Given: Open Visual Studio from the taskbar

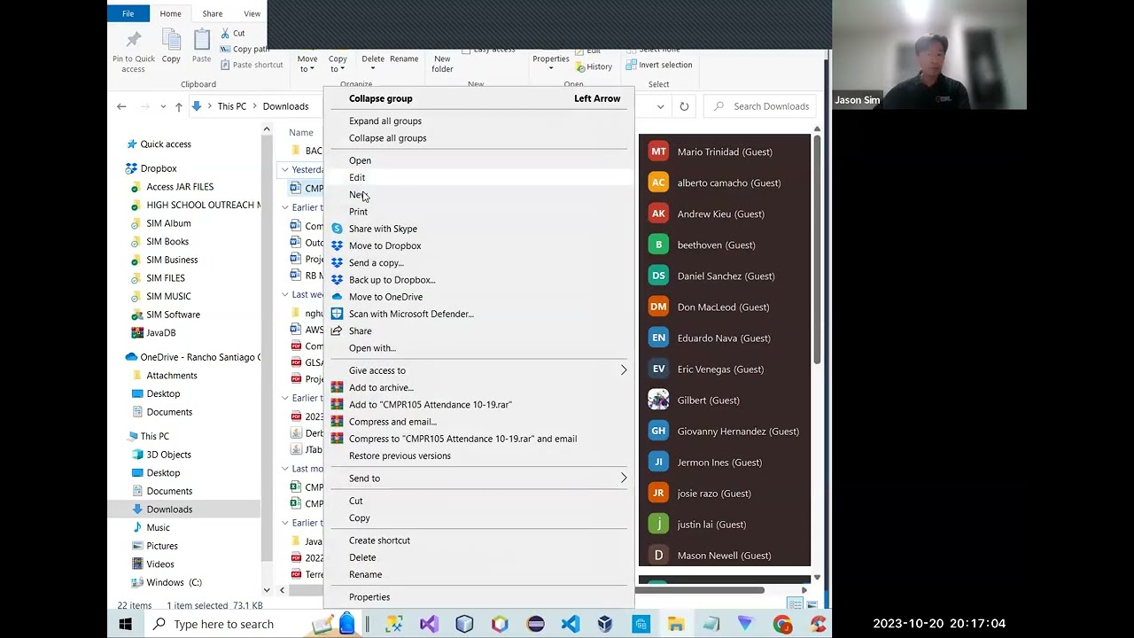Looking at the screenshot, I should coord(429,624).
